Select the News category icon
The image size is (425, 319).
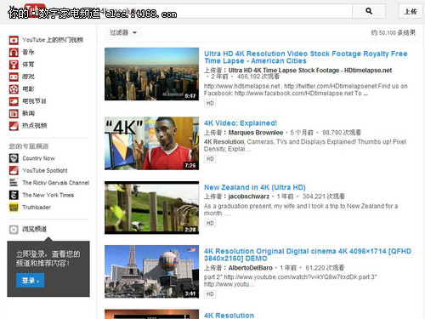coord(14,114)
